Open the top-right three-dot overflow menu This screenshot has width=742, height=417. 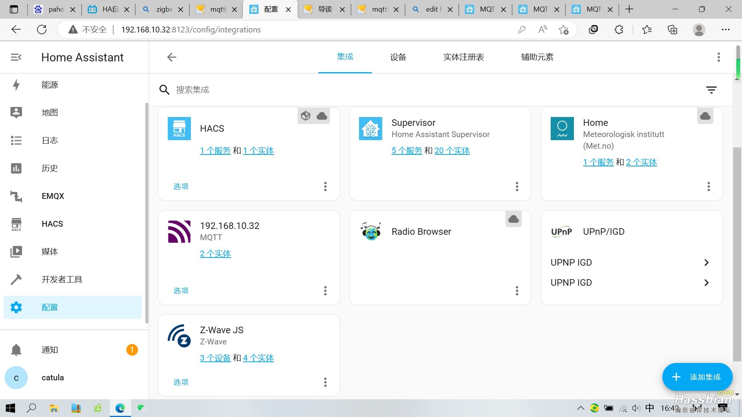coord(718,57)
